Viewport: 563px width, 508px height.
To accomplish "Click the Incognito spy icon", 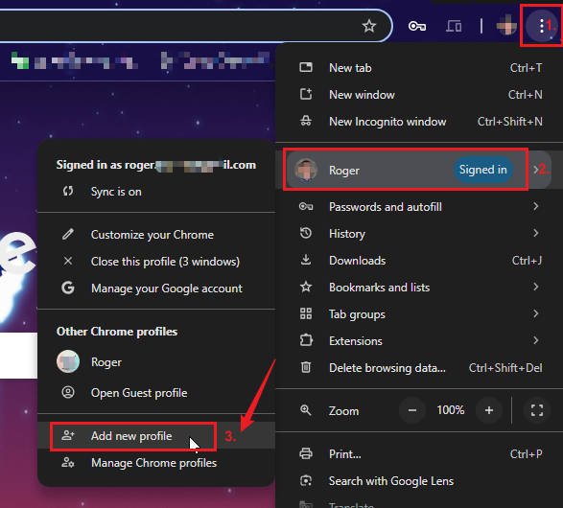I will pos(306,122).
